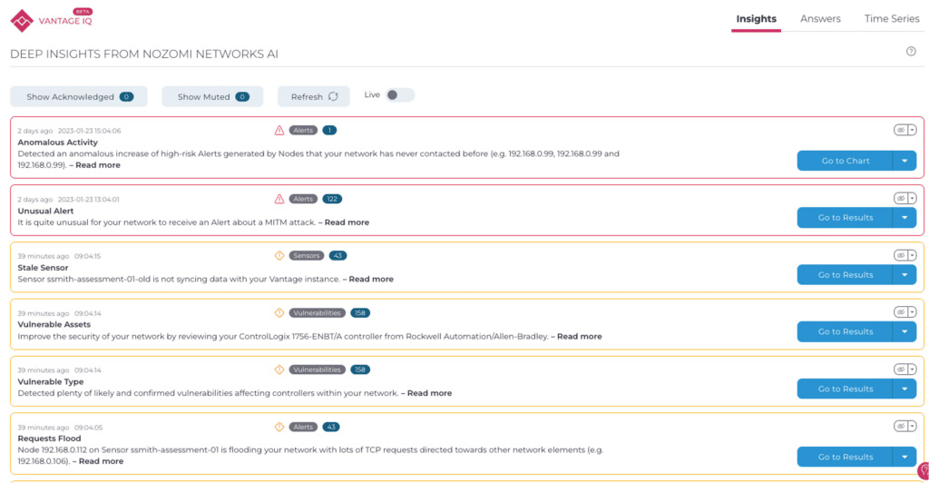This screenshot has width=929, height=483.
Task: Click the count badge 122 on Unusual Alert
Action: tap(332, 199)
